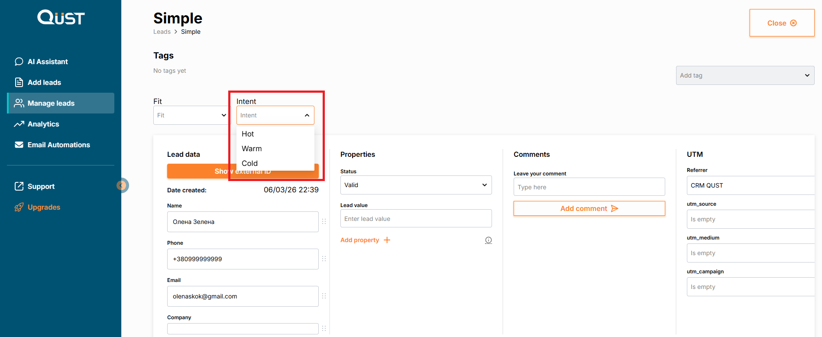The height and width of the screenshot is (337, 822).
Task: Collapse the sidebar with arrow button
Action: point(122,185)
